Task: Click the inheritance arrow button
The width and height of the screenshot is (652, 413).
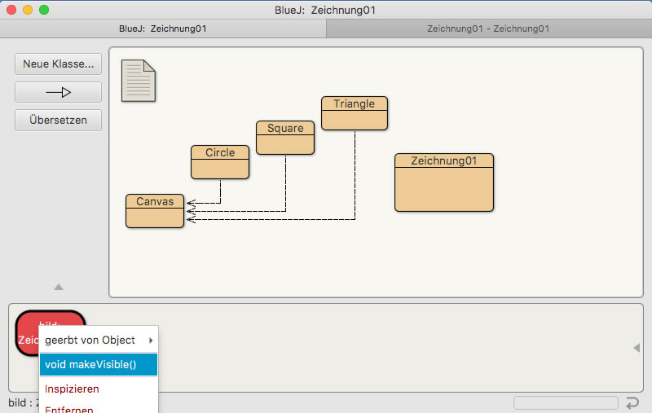Action: pos(58,92)
